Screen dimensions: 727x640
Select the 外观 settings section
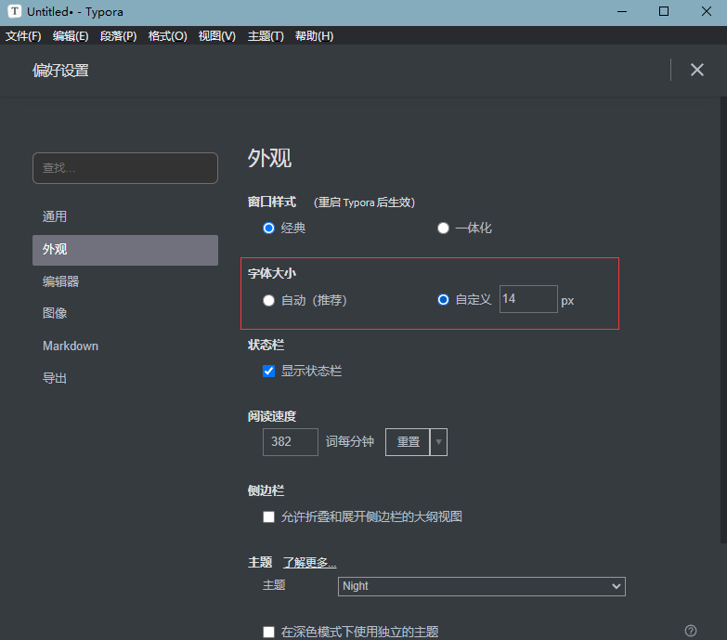(x=125, y=250)
